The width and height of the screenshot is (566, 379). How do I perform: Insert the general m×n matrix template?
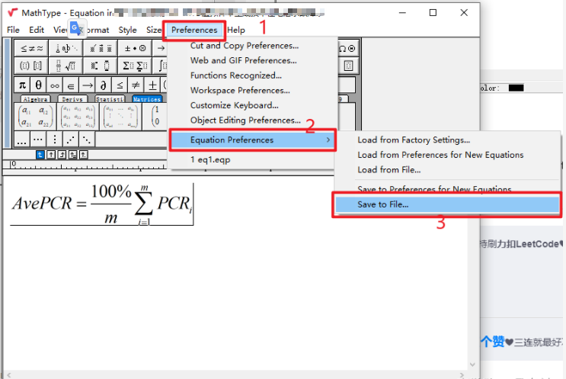coord(120,117)
